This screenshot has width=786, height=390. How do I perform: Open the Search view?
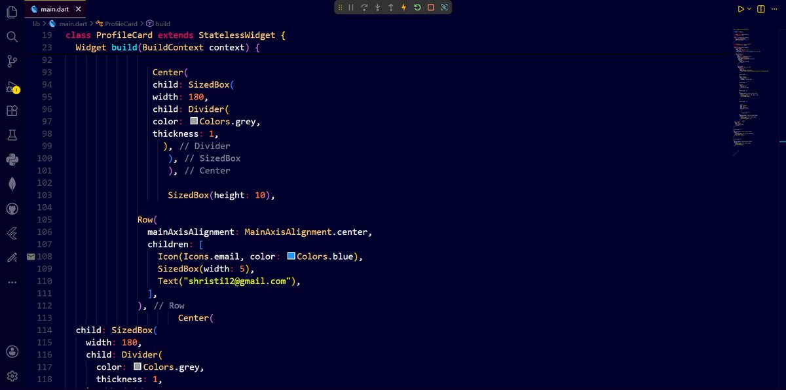(12, 37)
